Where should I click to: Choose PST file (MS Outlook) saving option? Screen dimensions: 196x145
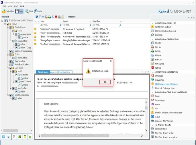pos(164,27)
